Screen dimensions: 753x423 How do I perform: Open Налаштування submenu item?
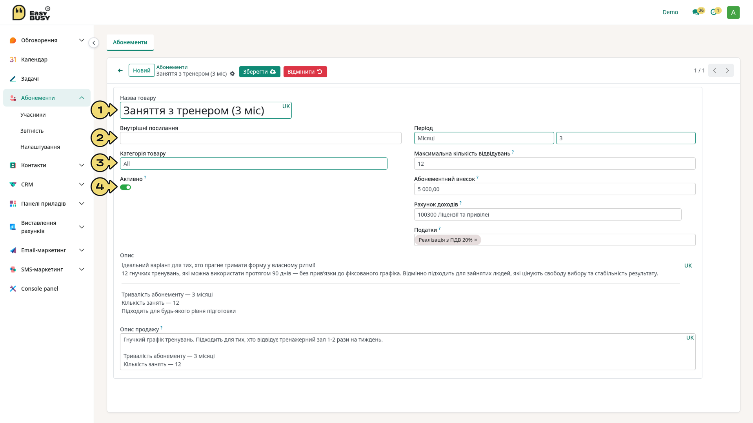pos(40,147)
